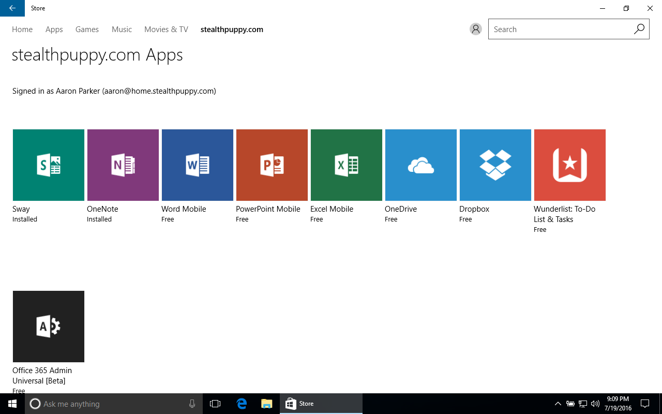Select the Wunderlist app tile
Viewport: 662px width, 414px height.
(x=570, y=165)
